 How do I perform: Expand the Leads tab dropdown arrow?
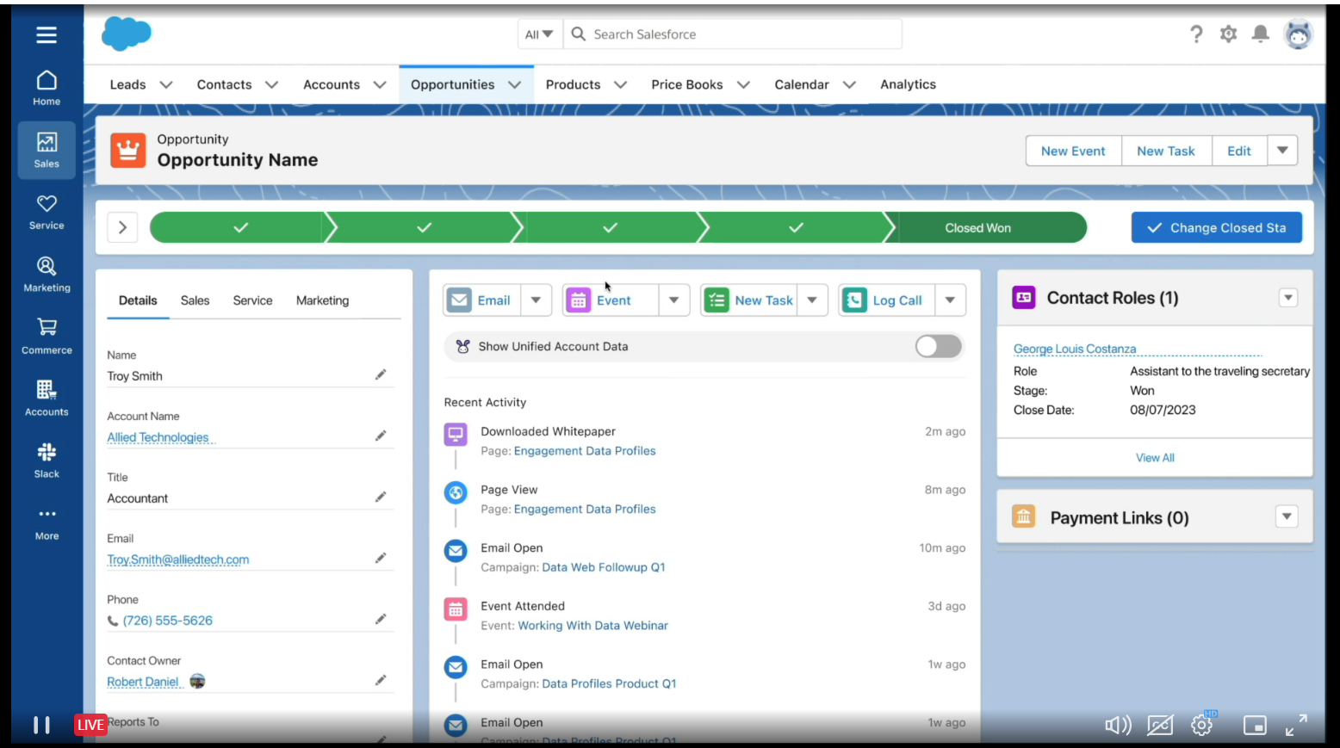[166, 84]
